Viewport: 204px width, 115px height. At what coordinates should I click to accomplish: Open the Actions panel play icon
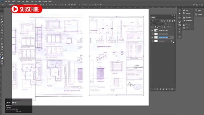click(x=179, y=13)
